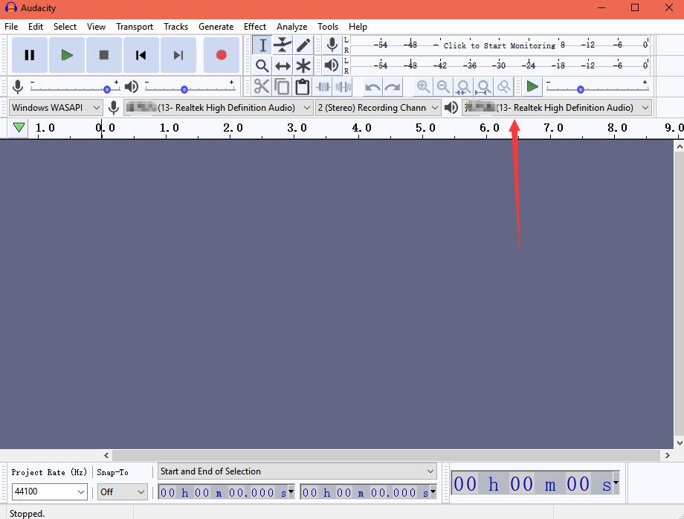Click the Paste clipboard icon
684x519 pixels.
[x=303, y=87]
